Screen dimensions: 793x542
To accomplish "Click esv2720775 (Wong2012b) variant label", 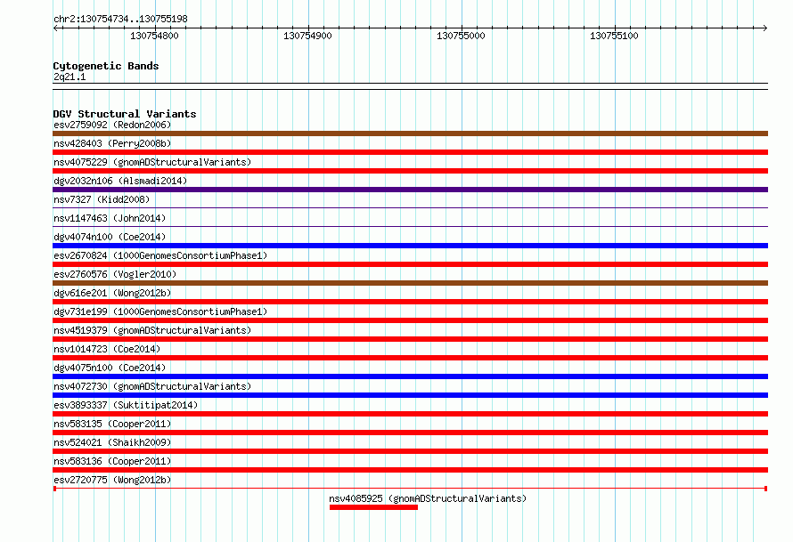I will (112, 480).
